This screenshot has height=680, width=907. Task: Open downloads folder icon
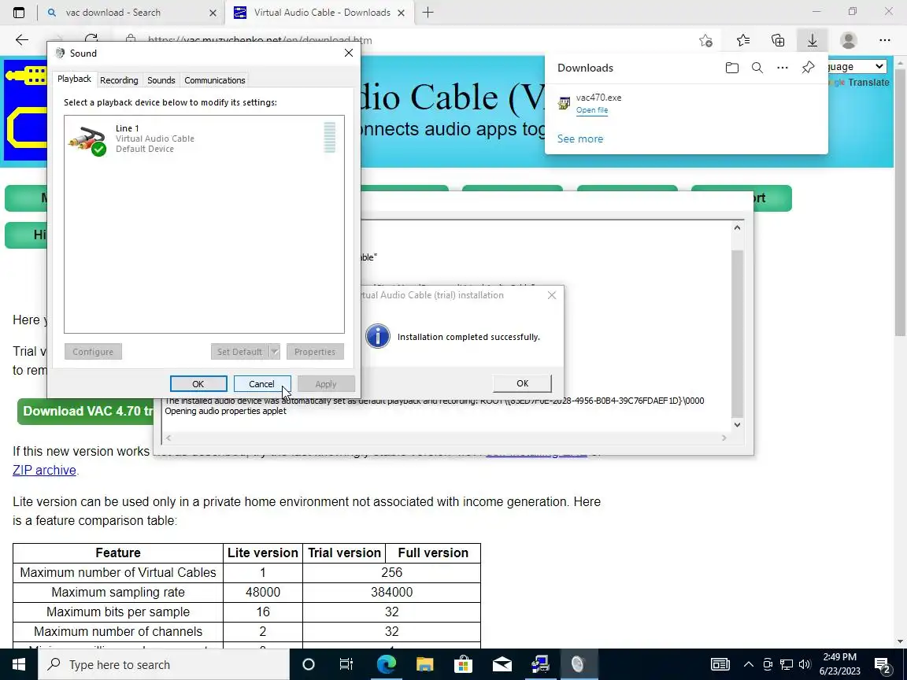(731, 68)
